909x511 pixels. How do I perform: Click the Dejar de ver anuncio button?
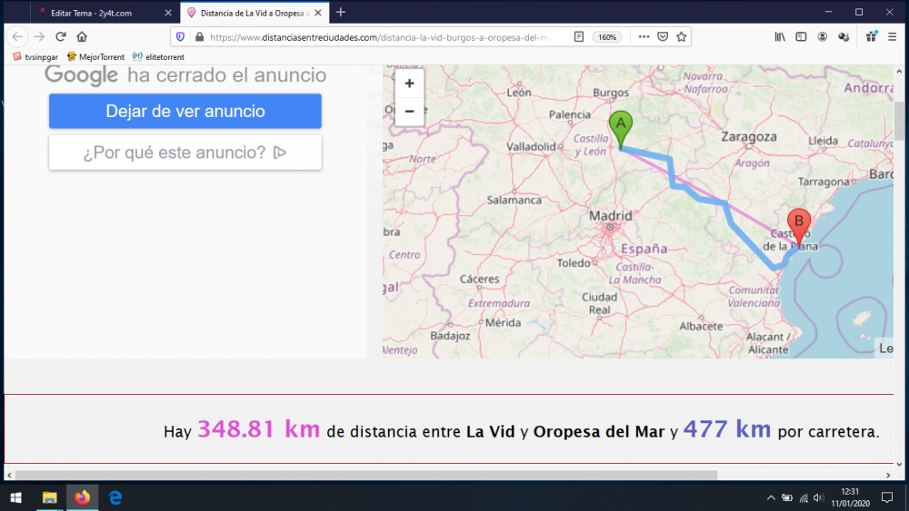coord(185,112)
